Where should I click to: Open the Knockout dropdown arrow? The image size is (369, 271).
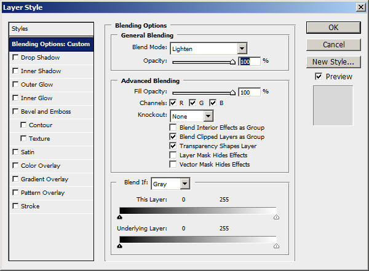tap(208, 116)
